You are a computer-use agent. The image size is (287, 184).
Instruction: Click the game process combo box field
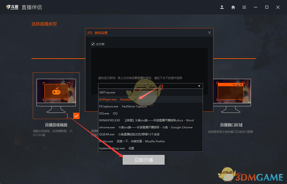point(150,86)
